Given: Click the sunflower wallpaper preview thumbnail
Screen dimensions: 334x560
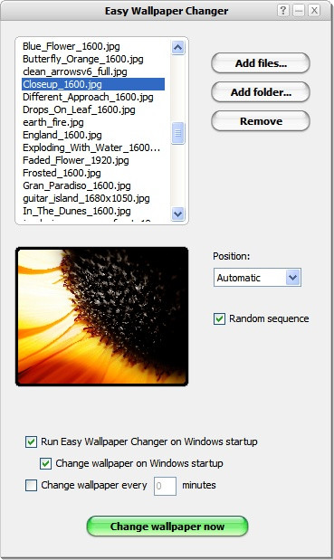Looking at the screenshot, I should [x=101, y=317].
